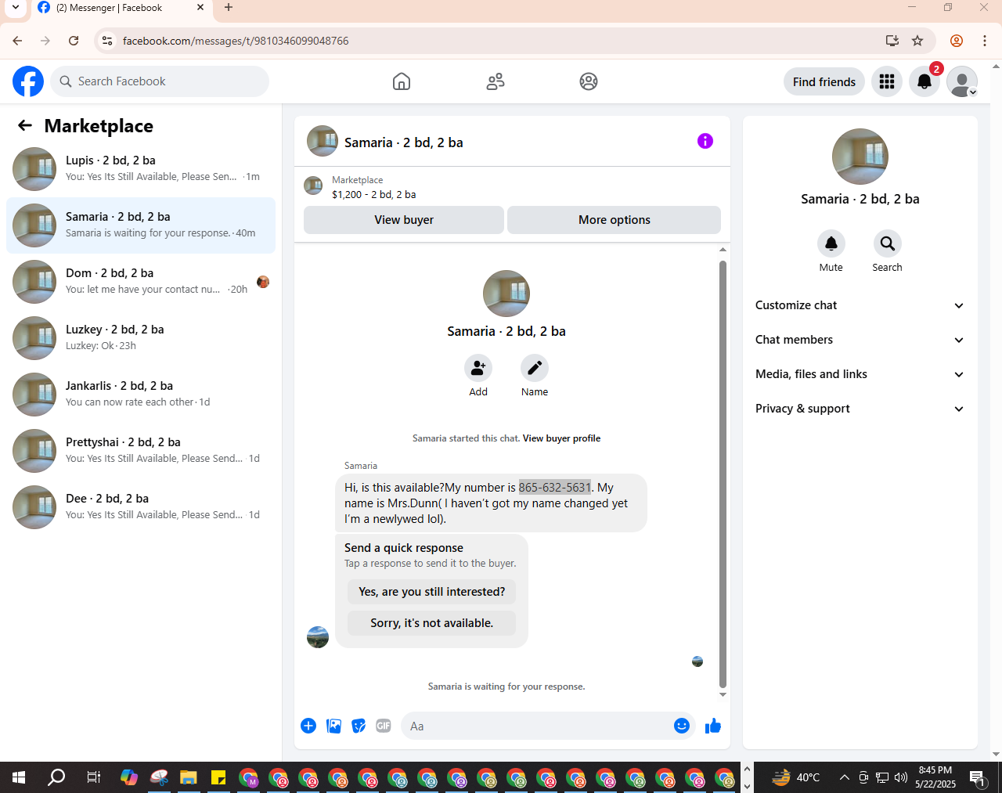Open the Friends icon in top navigation
The width and height of the screenshot is (1002, 793).
coord(496,81)
